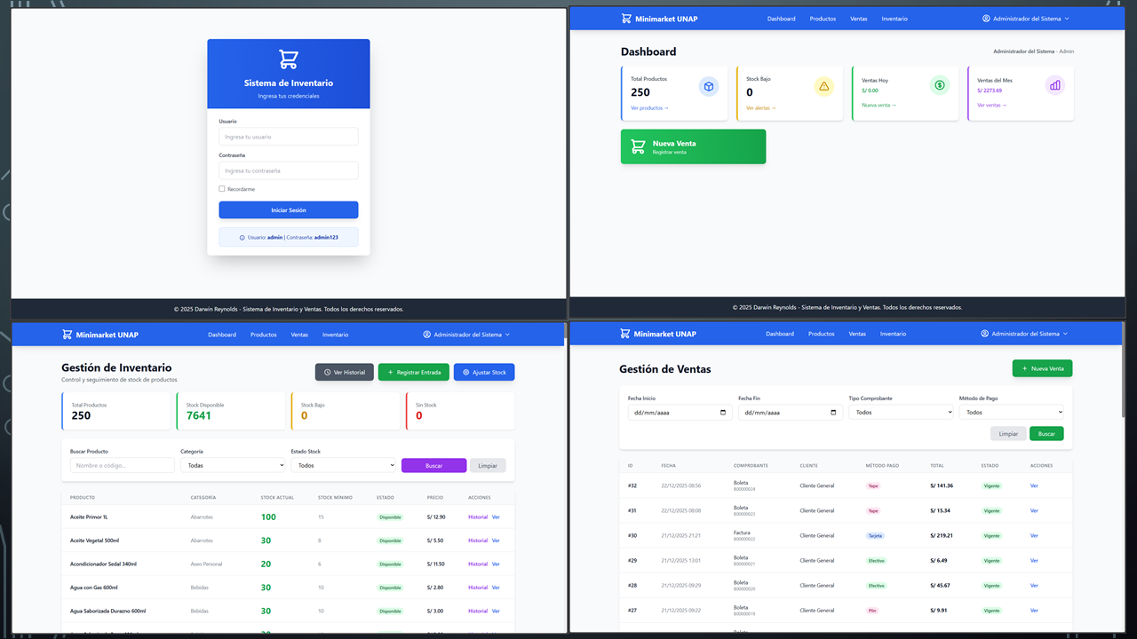This screenshot has width=1137, height=639.
Task: Click Ver link for sale #32
Action: pyautogui.click(x=1034, y=485)
